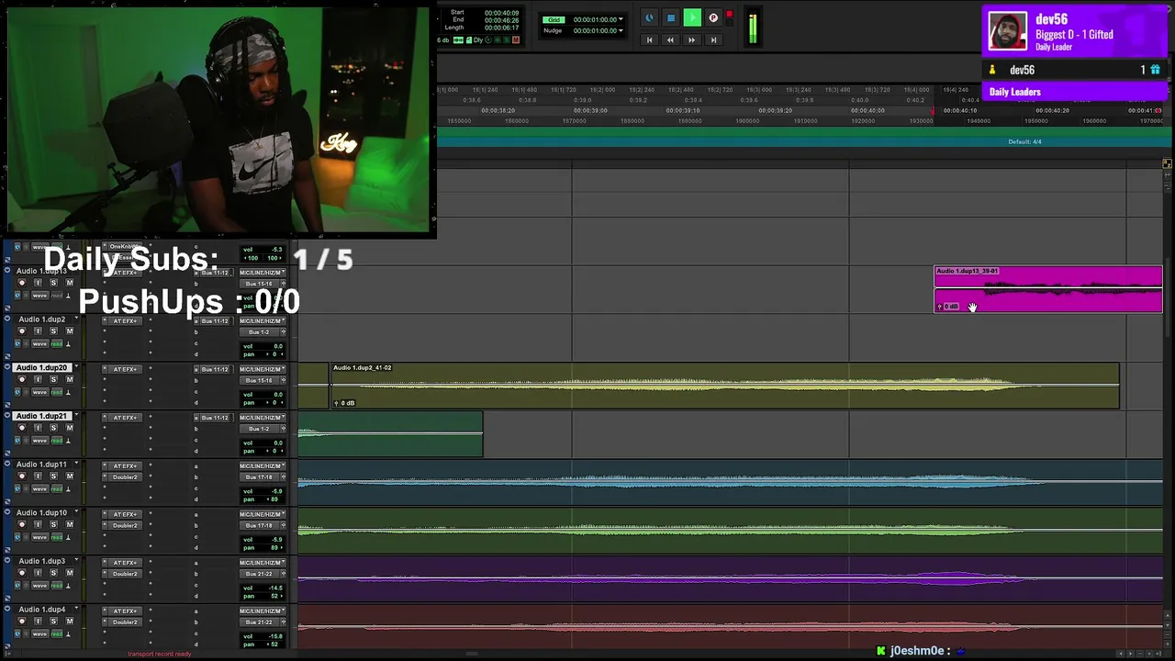Select the Audio 1.dup10 track name
1175x661 pixels.
[x=42, y=512]
